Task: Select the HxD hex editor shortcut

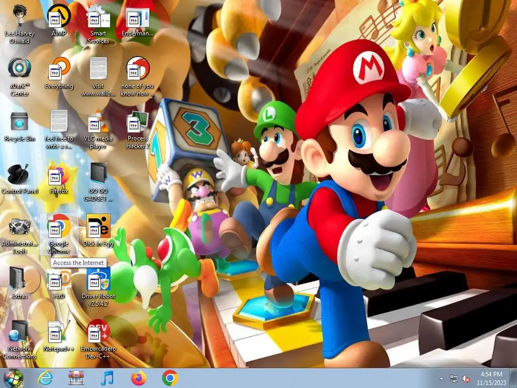Action: pyautogui.click(x=59, y=283)
